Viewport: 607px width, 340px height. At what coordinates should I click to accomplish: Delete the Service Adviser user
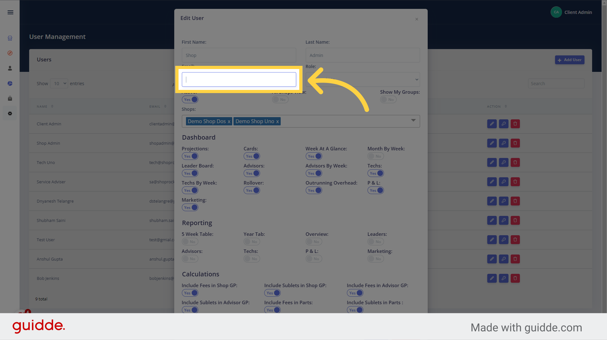515,182
